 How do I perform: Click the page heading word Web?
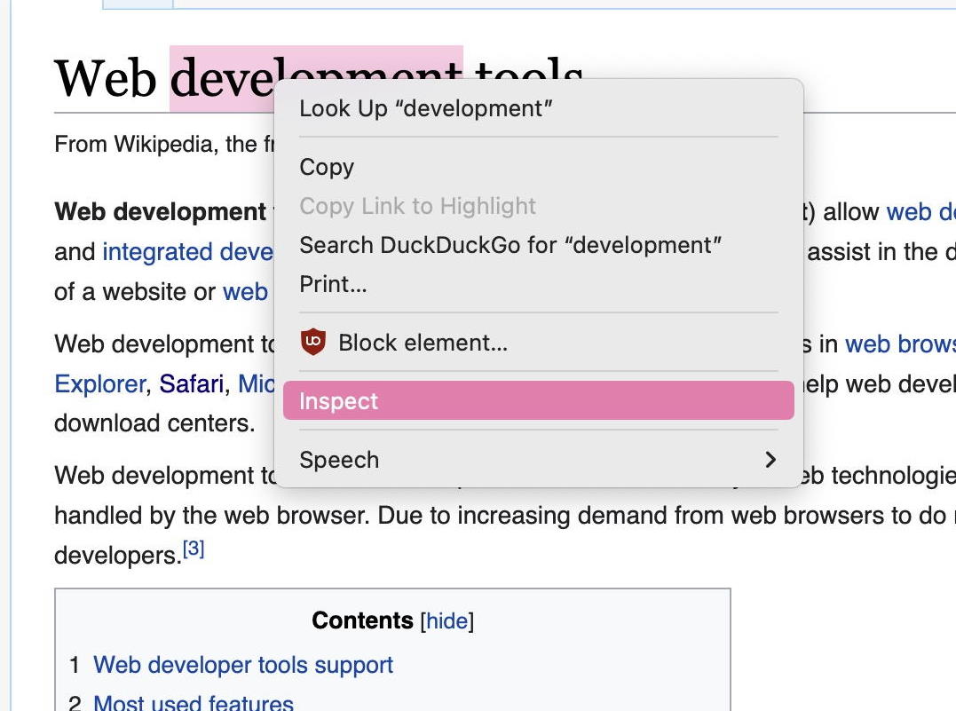pos(106,79)
